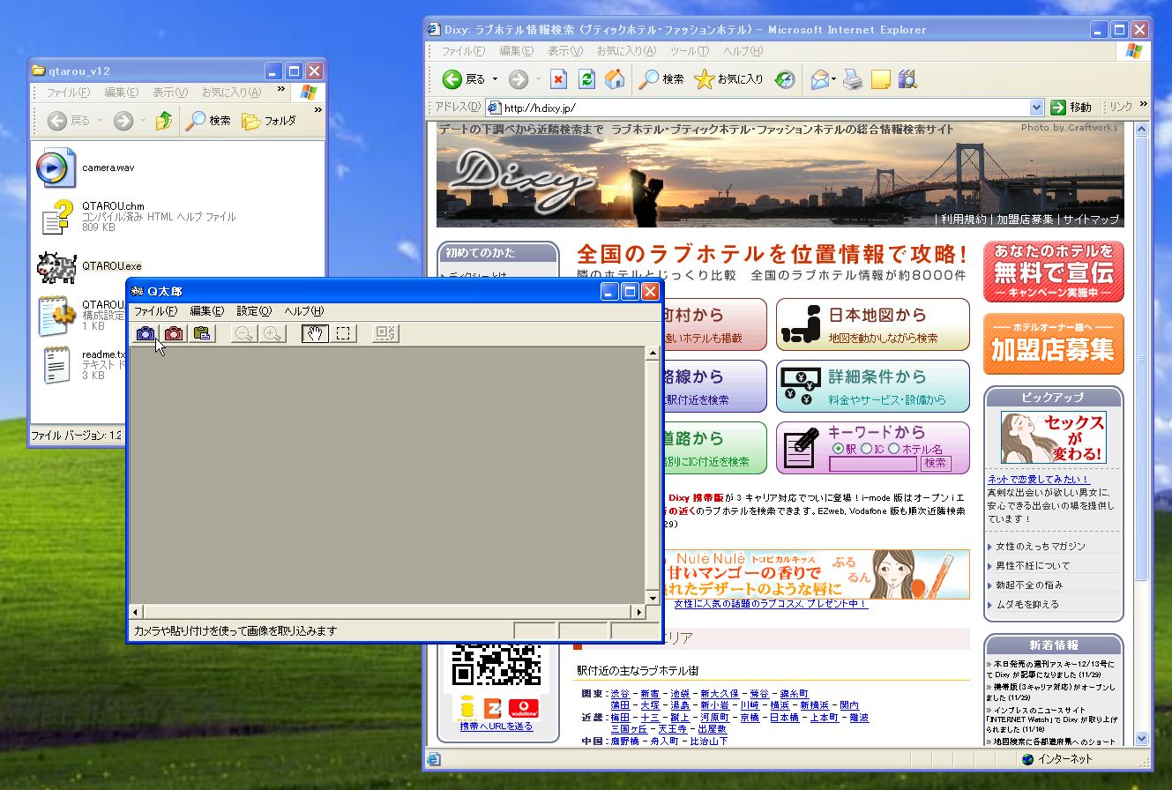
Task: Click the Internet Explorer Back arrow icon
Action: click(x=452, y=79)
